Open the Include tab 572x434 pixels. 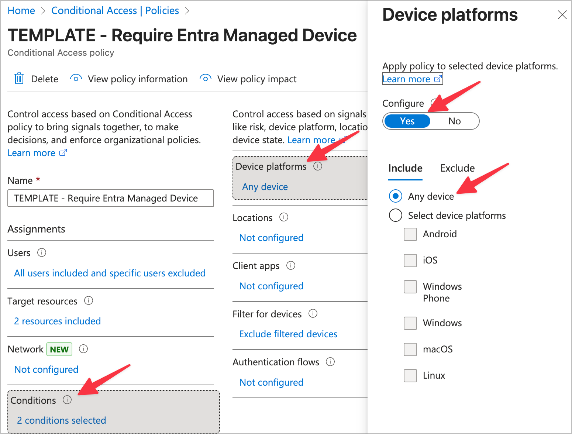pyautogui.click(x=405, y=168)
